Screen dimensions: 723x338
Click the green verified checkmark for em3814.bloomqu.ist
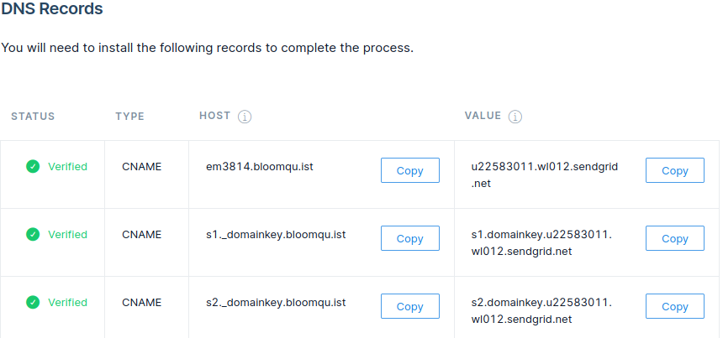(x=33, y=166)
